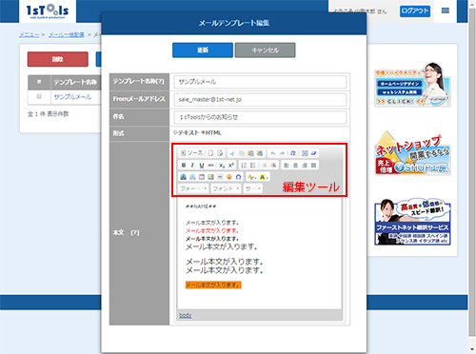Click the Remove Format eraser icon
Screen dimensions: 476x354
313,153
